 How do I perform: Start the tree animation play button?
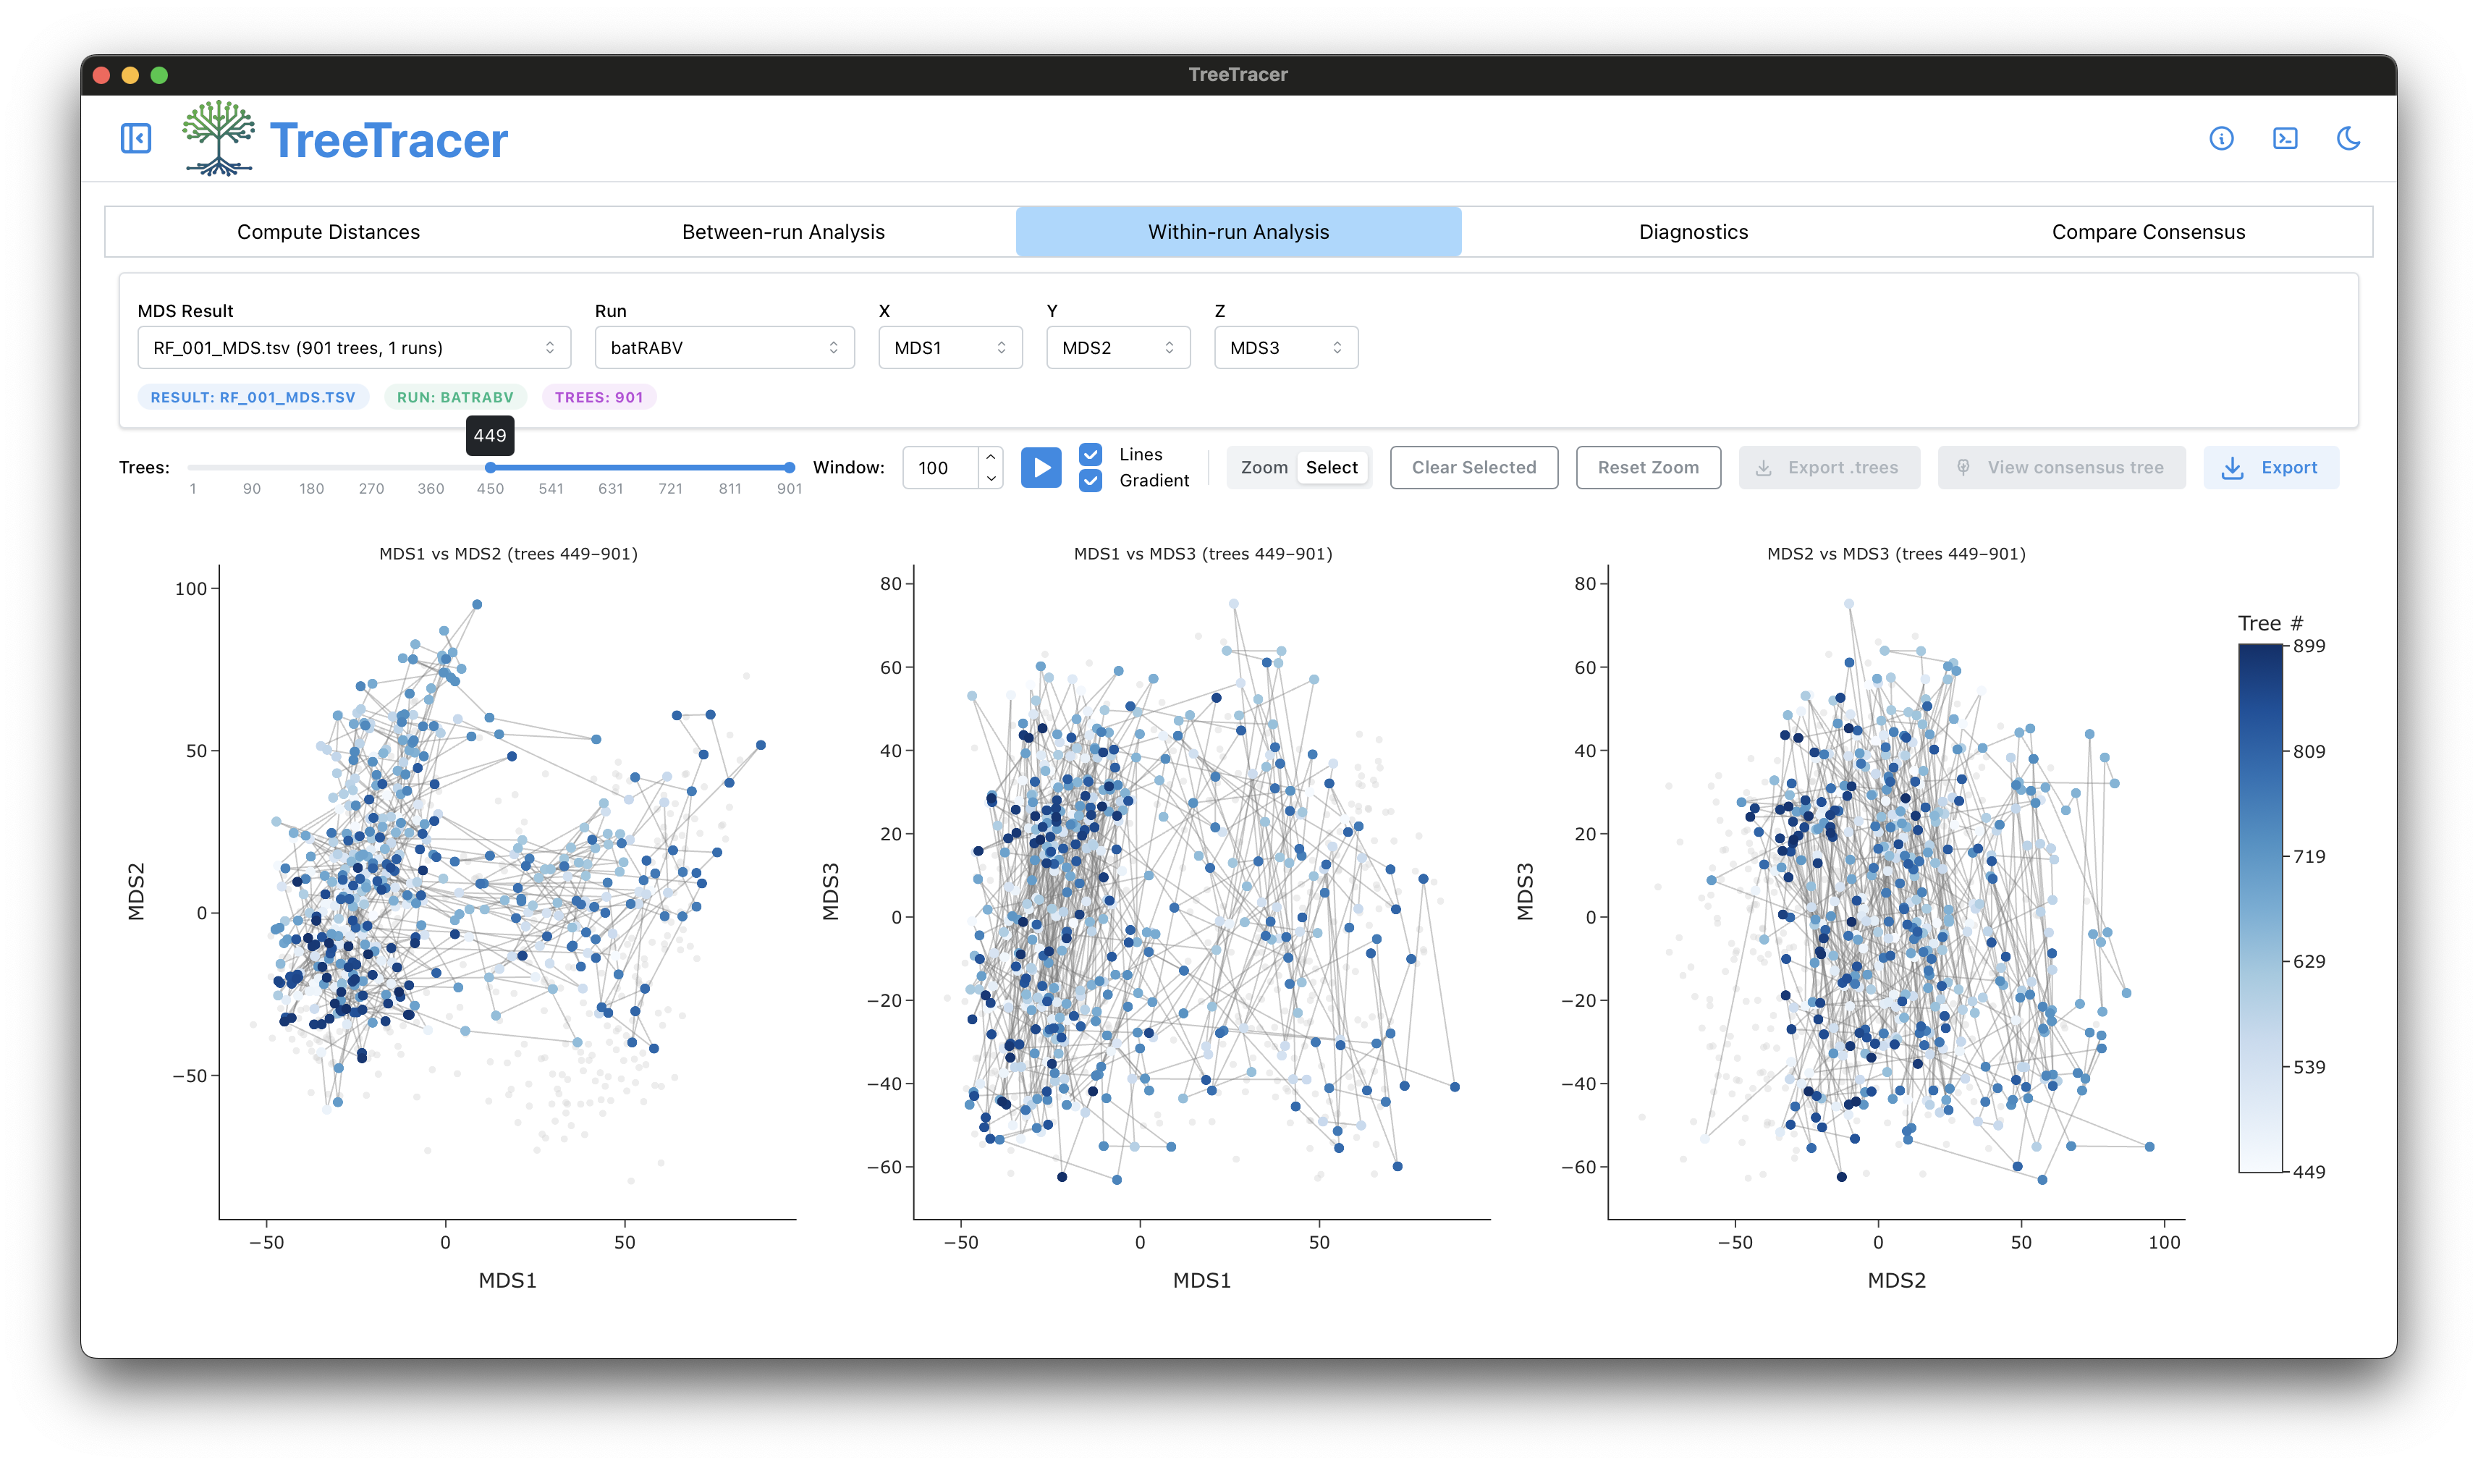tap(1040, 467)
